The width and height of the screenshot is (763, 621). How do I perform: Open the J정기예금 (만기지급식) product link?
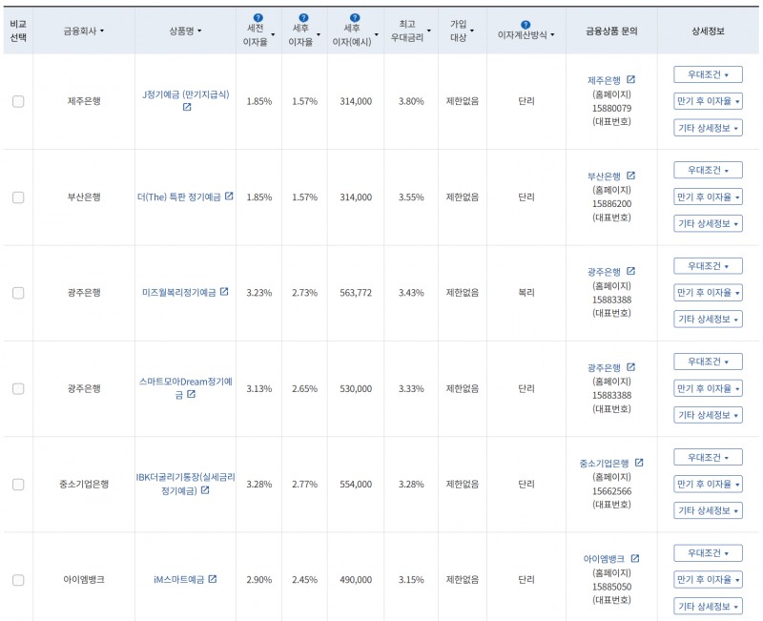pyautogui.click(x=185, y=94)
